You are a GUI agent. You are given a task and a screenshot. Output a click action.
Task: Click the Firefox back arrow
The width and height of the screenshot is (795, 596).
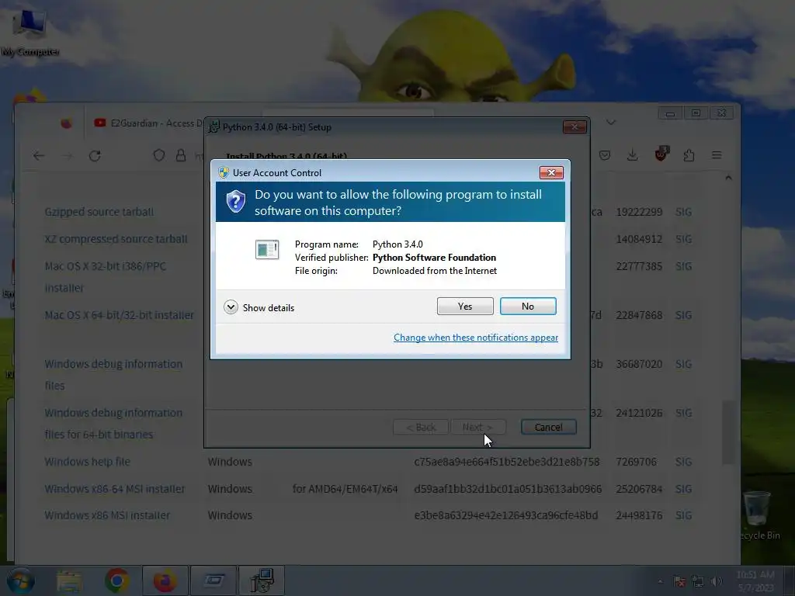[39, 155]
